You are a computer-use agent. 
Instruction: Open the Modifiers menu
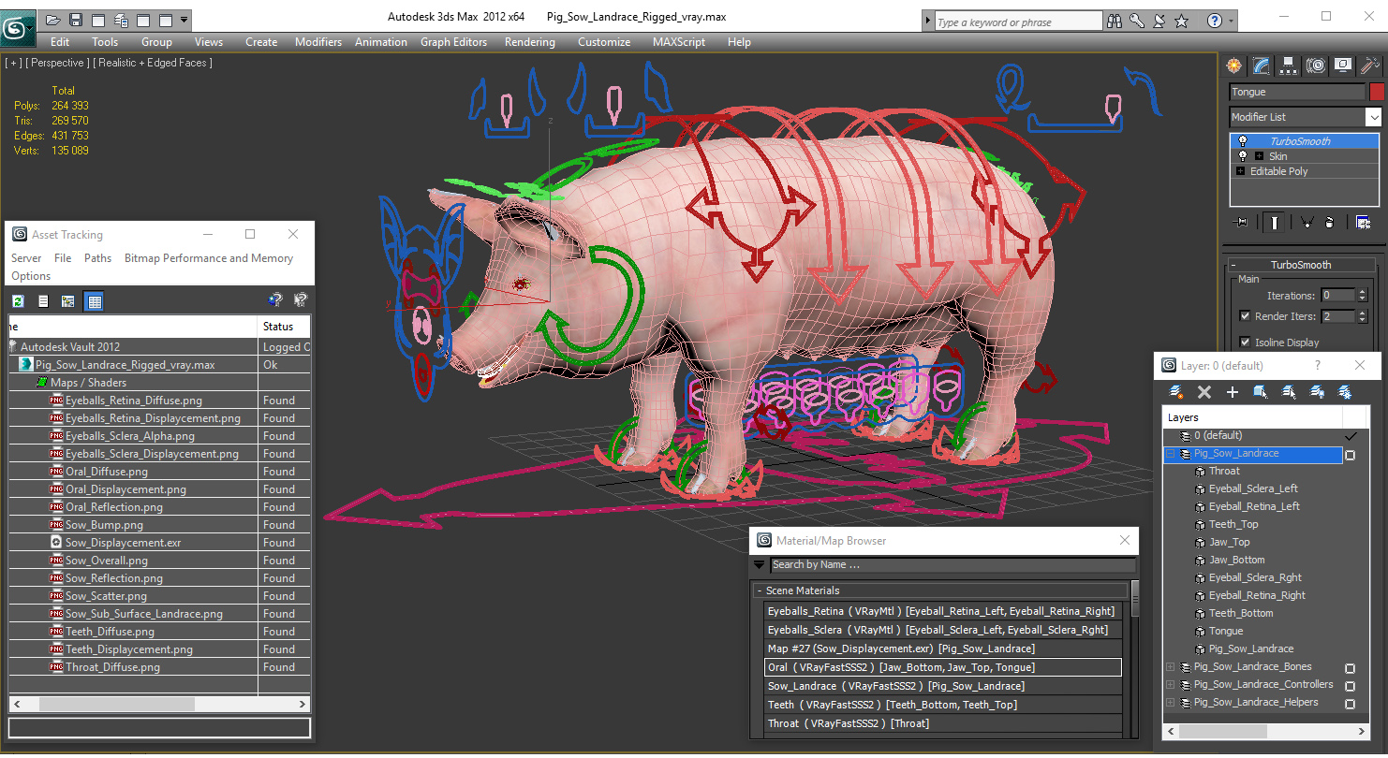[317, 42]
